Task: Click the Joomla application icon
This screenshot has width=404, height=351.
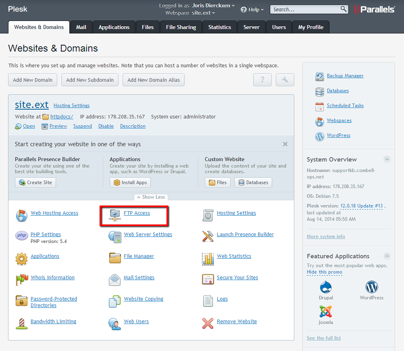Action: 326,312
